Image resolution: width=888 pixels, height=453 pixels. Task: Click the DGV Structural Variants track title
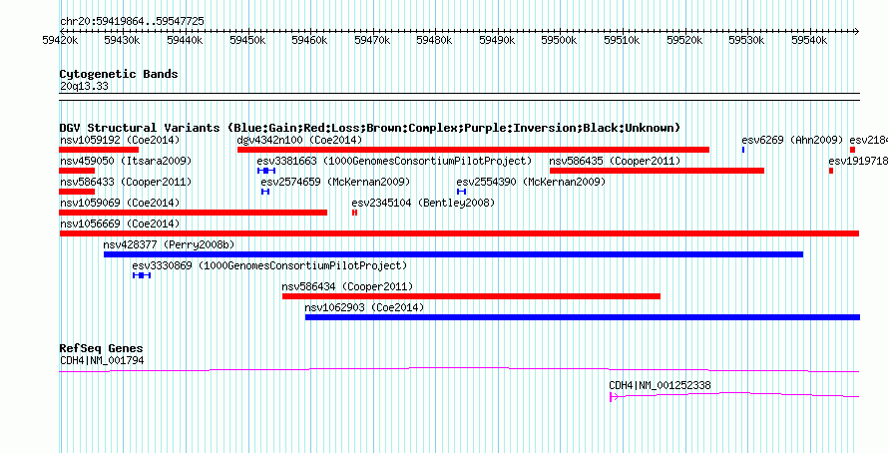click(370, 128)
